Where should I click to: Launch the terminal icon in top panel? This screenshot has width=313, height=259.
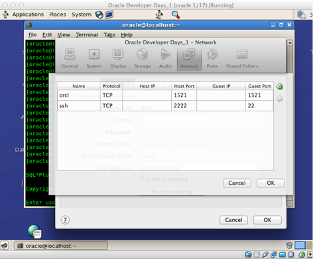(x=109, y=15)
